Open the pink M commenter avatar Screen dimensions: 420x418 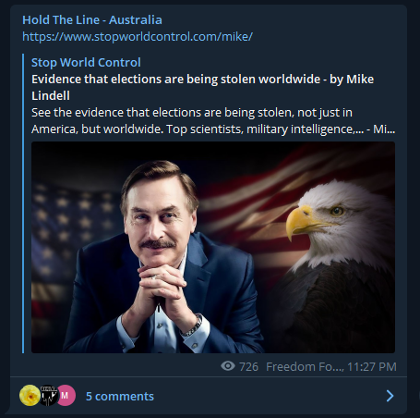66,395
